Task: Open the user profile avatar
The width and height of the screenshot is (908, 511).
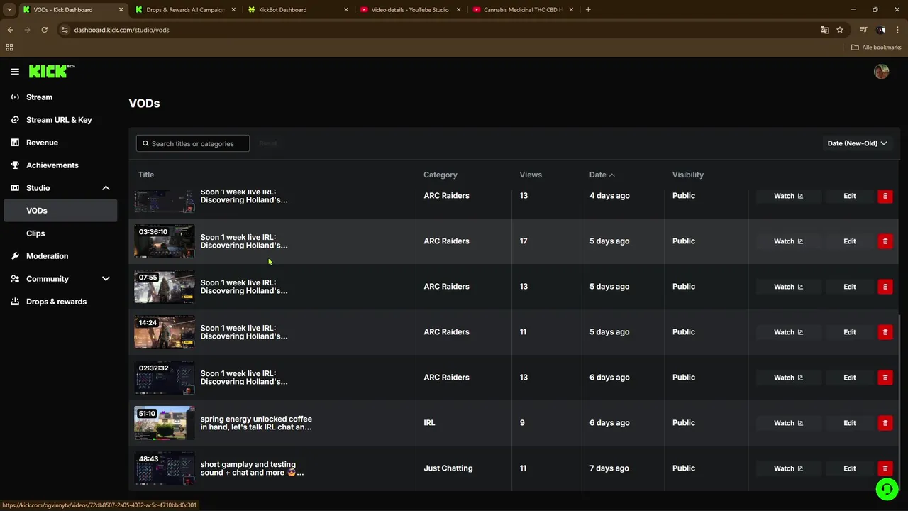Action: pos(881,72)
